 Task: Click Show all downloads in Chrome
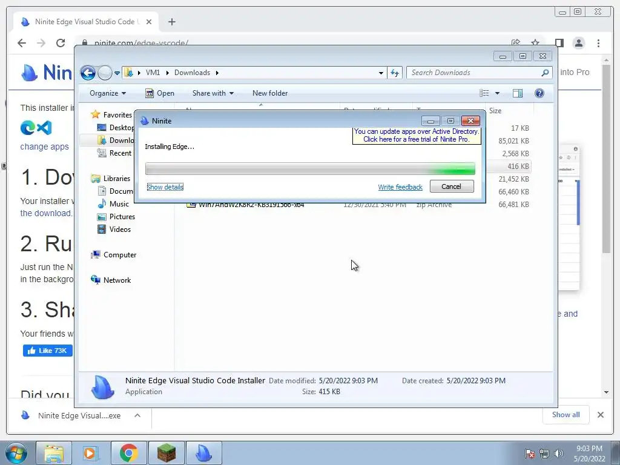point(566,415)
